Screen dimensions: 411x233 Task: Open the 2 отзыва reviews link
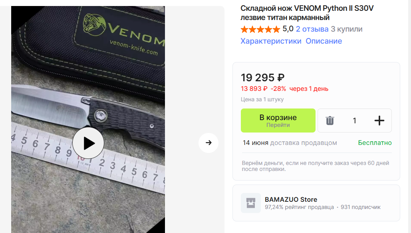coord(312,29)
